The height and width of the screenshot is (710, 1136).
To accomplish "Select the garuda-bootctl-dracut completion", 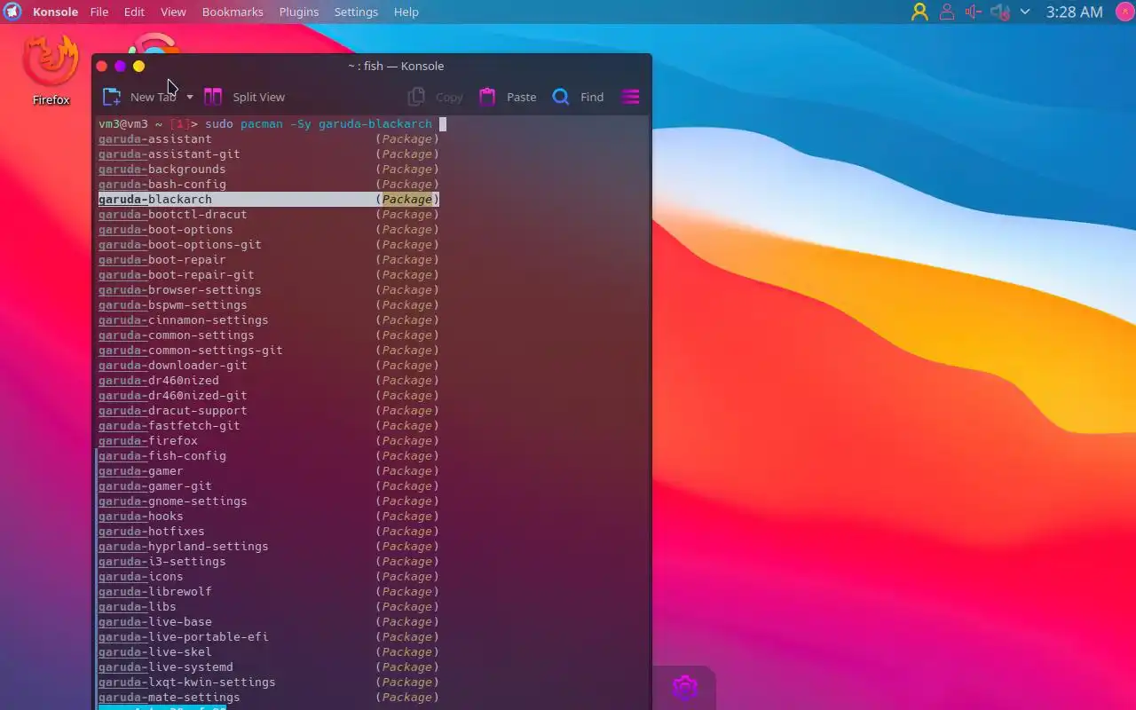I will coord(269,214).
